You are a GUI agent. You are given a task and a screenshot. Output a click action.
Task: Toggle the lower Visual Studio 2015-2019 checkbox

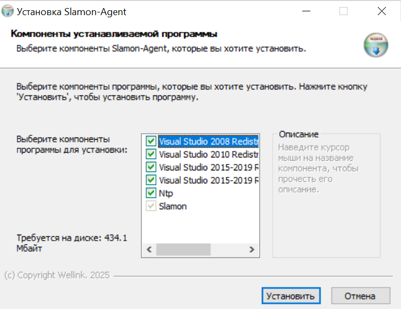point(151,180)
